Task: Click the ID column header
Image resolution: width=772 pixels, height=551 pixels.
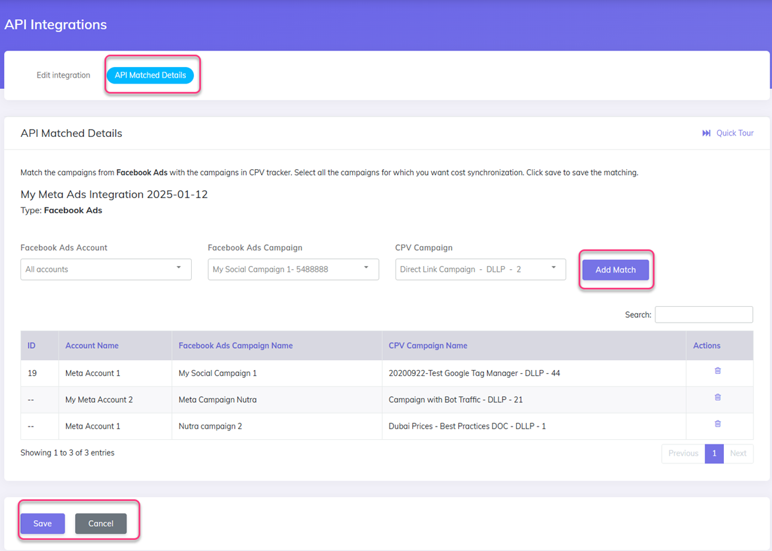Action: click(x=30, y=345)
